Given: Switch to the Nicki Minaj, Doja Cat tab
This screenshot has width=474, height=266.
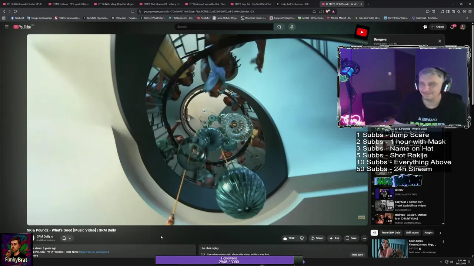Looking at the screenshot, I should (x=114, y=4).
